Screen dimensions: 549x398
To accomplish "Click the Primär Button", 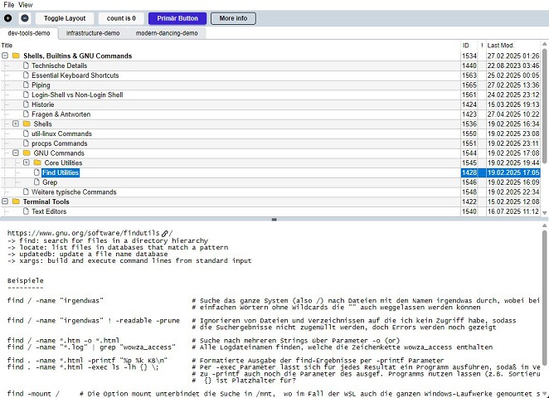I will 177,18.
